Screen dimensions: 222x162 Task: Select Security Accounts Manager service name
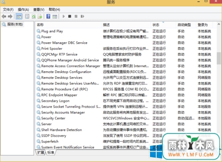63,113
